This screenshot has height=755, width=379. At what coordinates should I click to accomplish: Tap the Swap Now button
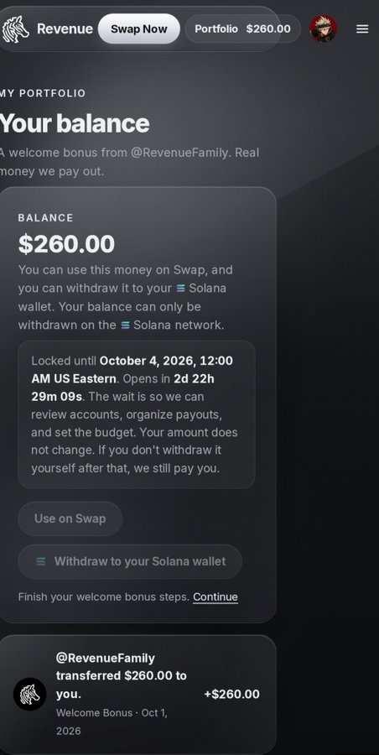point(138,29)
